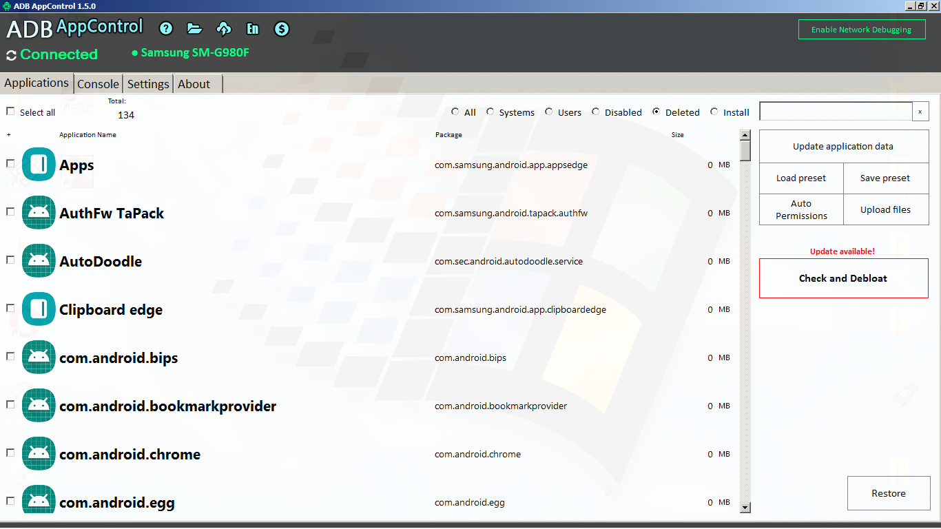Click Update application data button
941x529 pixels.
pos(844,146)
